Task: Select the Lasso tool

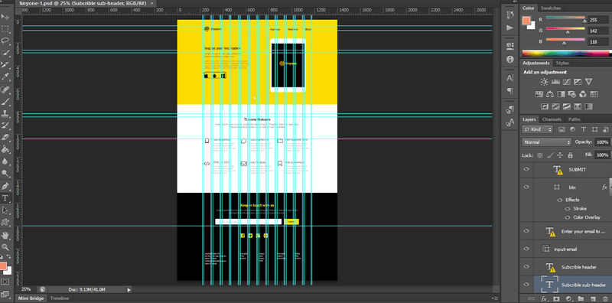Action: pos(5,41)
